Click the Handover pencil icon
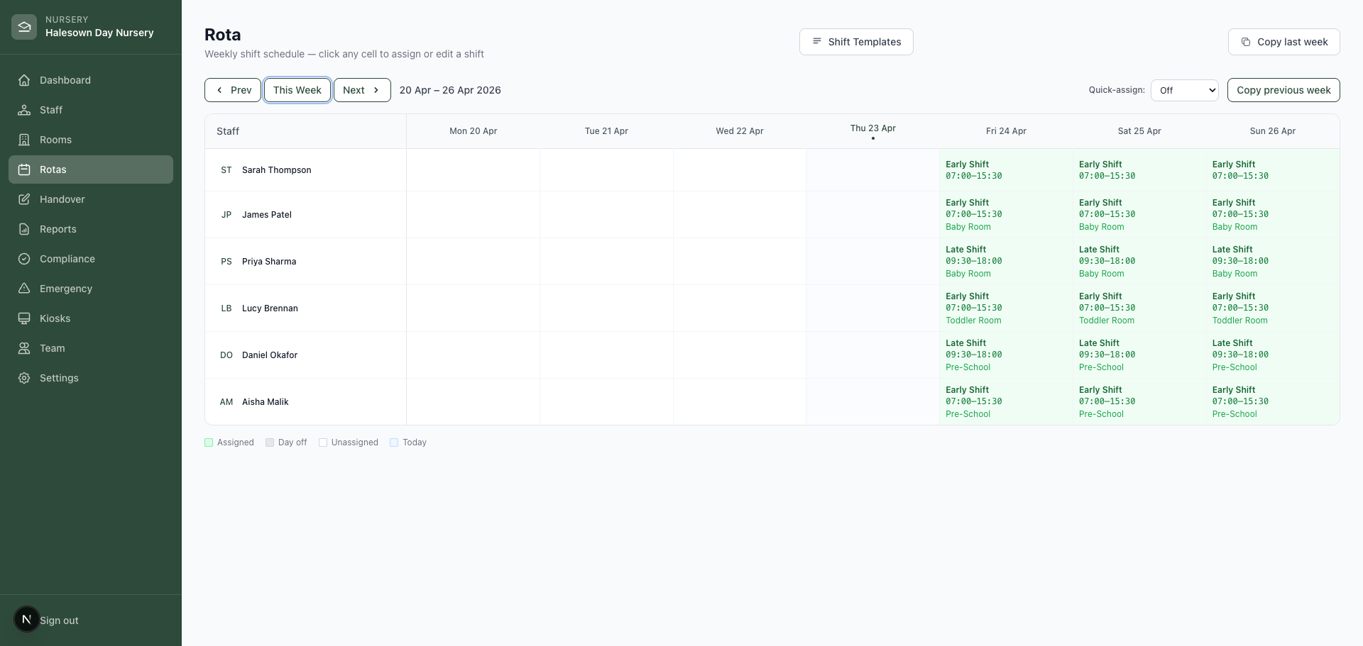The width and height of the screenshot is (1363, 646). [x=24, y=199]
